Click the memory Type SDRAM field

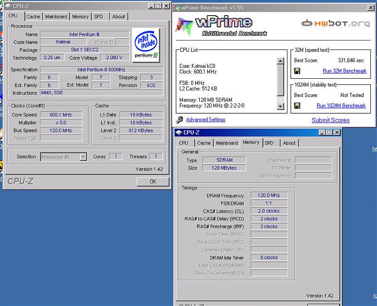point(224,160)
